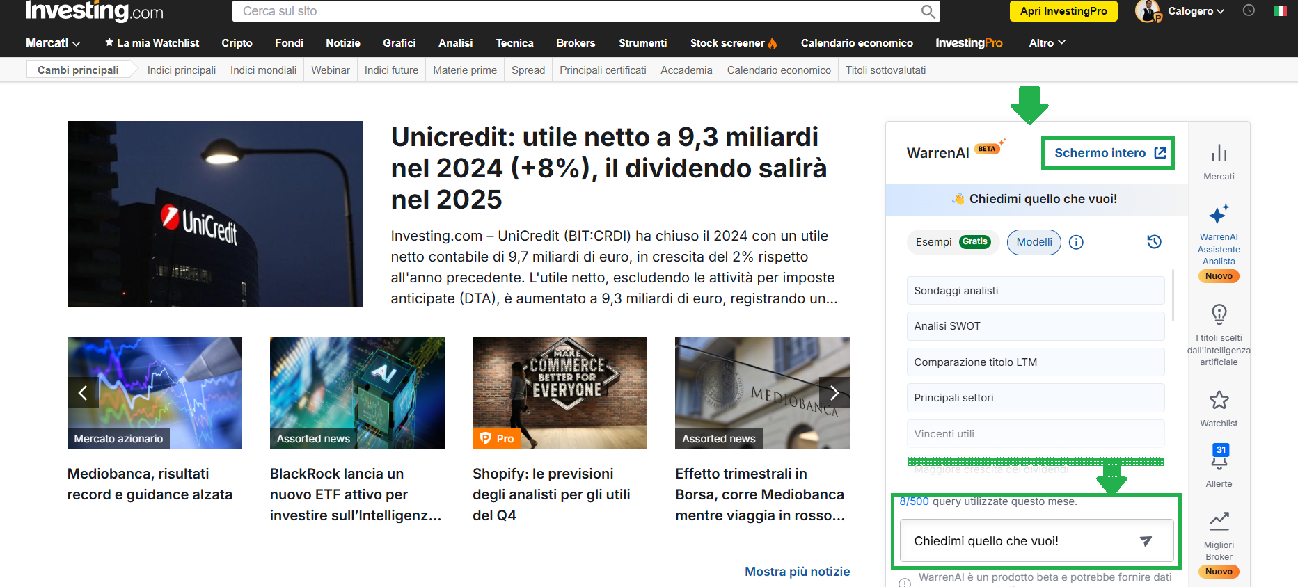Select the Indici mondiali tab

pyautogui.click(x=263, y=70)
